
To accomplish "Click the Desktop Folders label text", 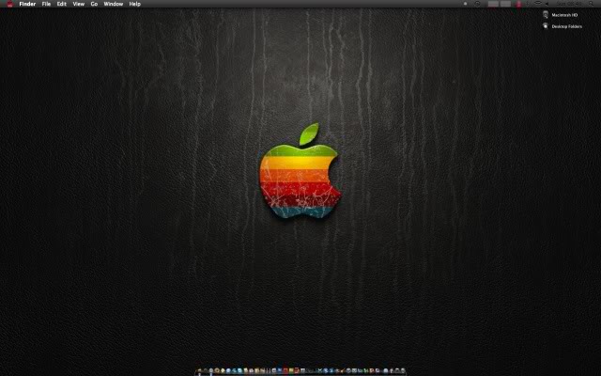I will [567, 26].
